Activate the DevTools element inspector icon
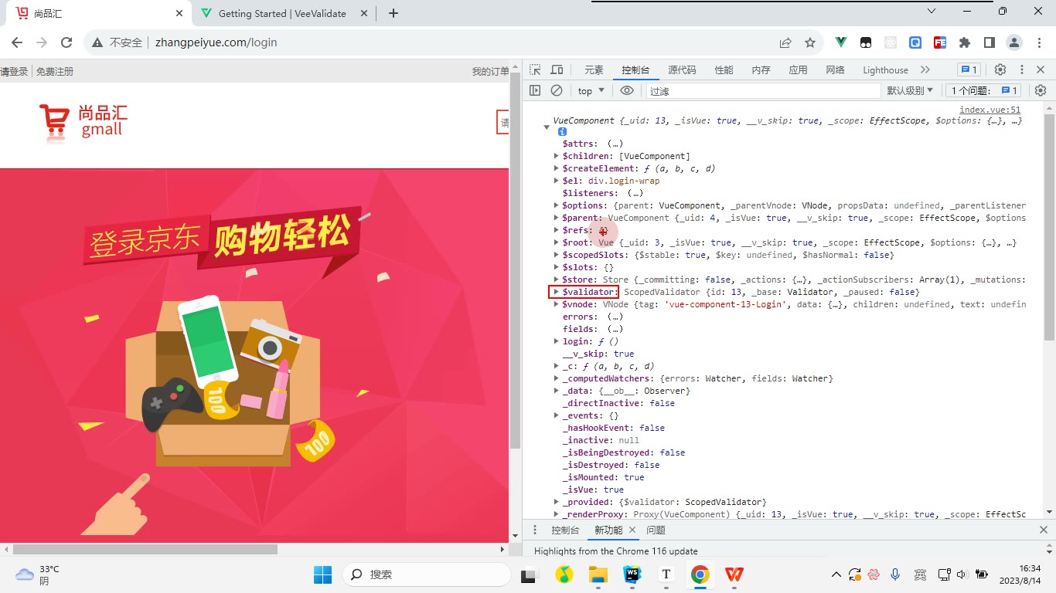The height and width of the screenshot is (593, 1056). [x=535, y=69]
